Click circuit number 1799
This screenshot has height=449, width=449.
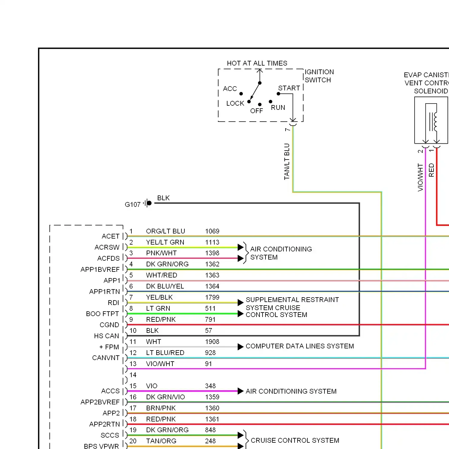pyautogui.click(x=212, y=297)
